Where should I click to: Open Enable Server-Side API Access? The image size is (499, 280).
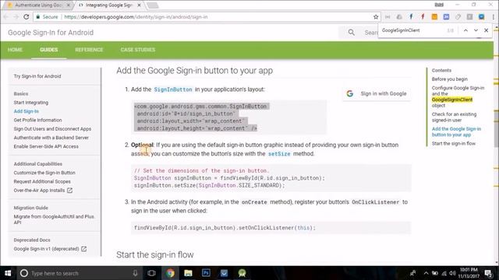(46, 146)
